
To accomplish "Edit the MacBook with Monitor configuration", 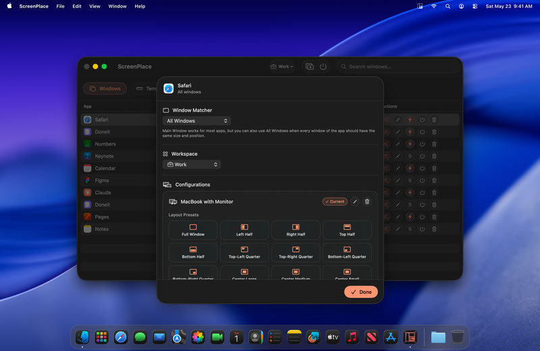I will click(355, 202).
